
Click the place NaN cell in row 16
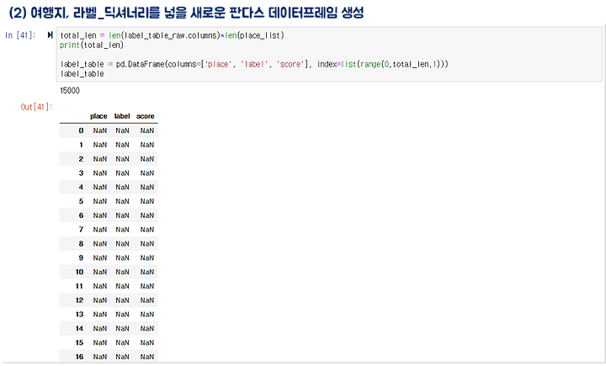click(x=99, y=357)
